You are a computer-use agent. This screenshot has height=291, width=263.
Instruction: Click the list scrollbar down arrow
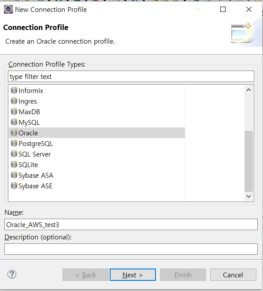click(249, 196)
